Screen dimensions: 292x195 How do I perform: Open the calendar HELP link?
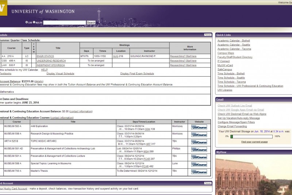click(44, 70)
